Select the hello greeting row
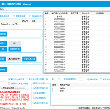Image resolution: width=110 pixels, height=110 pixels. (80, 88)
